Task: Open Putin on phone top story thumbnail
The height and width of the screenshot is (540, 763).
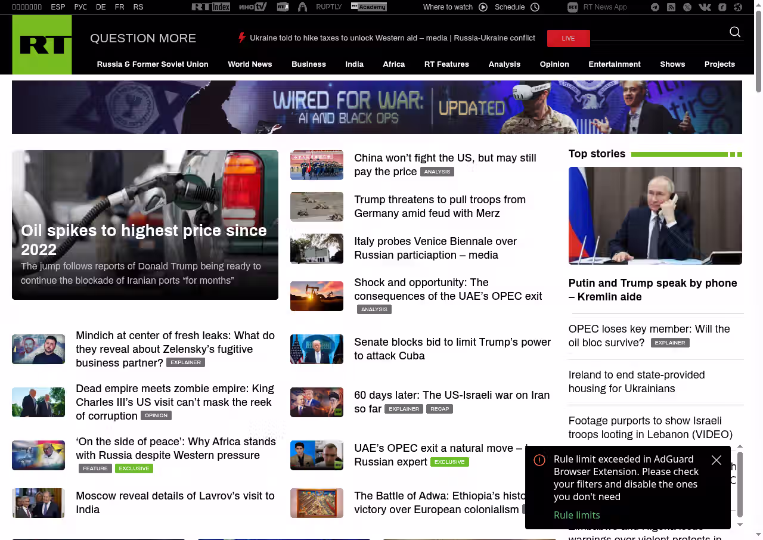Action: point(655,216)
